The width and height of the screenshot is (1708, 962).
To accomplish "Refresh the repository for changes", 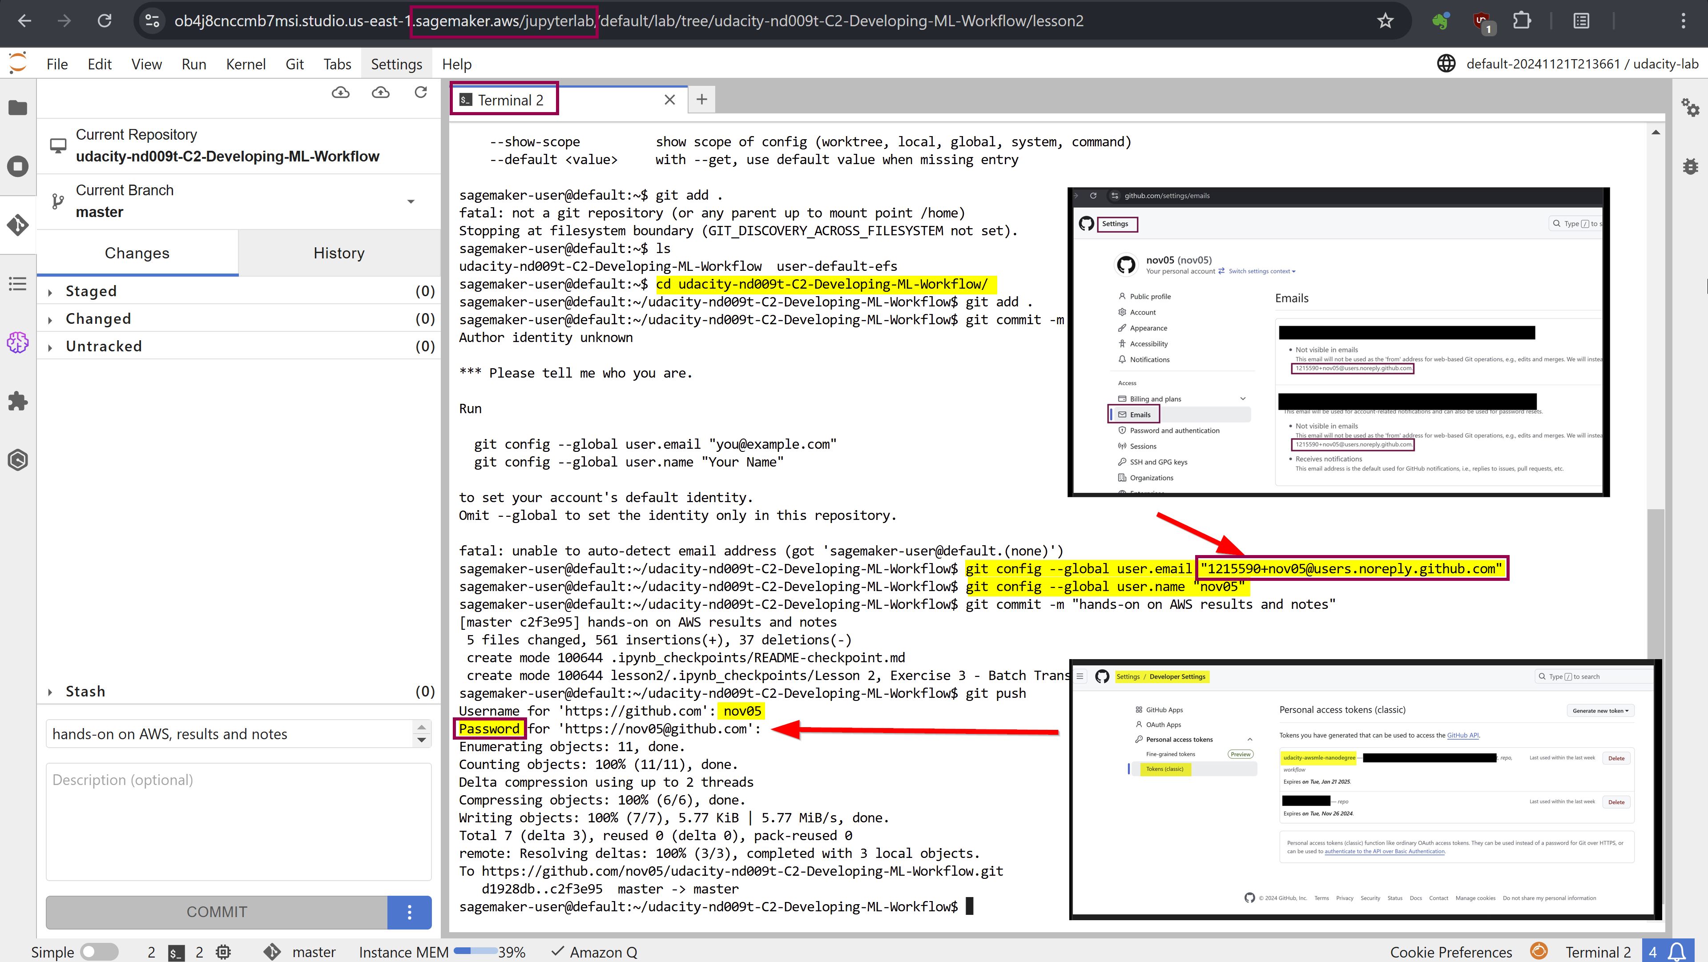I will pyautogui.click(x=420, y=93).
